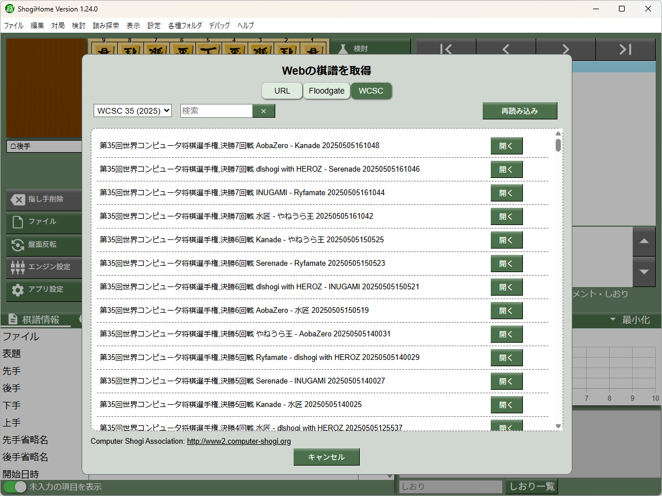Viewport: 662px width, 496px height.
Task: Open the ファイル sidebar button
Action: (x=44, y=222)
